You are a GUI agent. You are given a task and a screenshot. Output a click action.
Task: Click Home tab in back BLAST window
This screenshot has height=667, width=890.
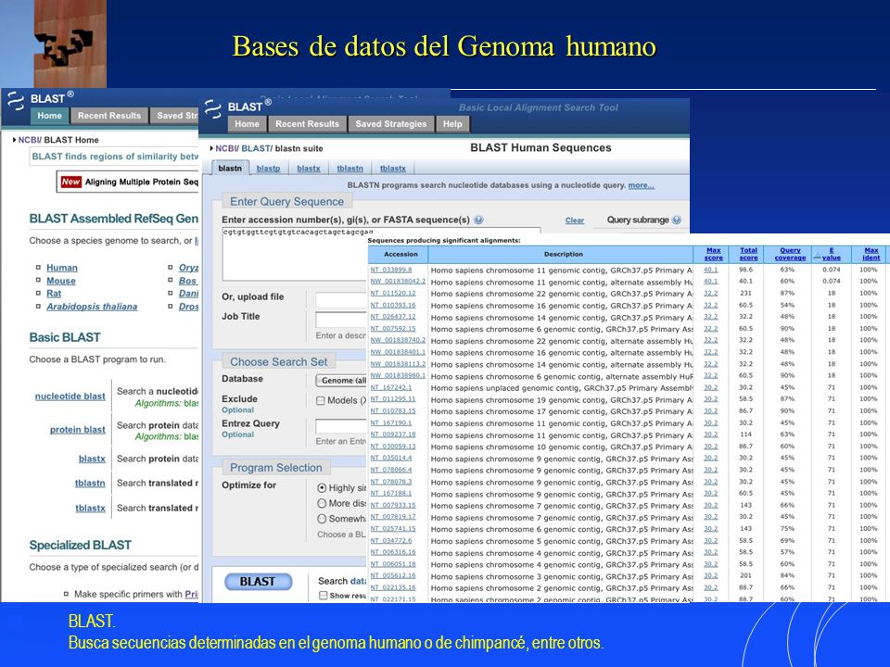click(x=49, y=116)
